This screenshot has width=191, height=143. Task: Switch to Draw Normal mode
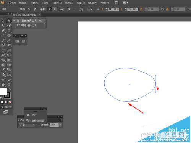pos(2,107)
